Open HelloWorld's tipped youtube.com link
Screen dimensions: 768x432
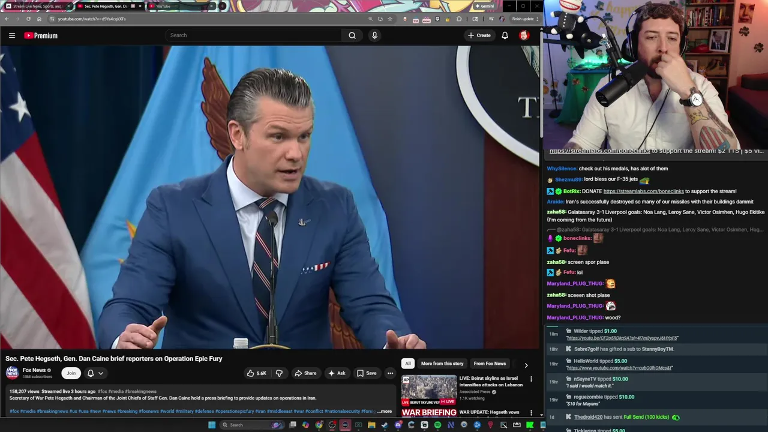coord(619,368)
